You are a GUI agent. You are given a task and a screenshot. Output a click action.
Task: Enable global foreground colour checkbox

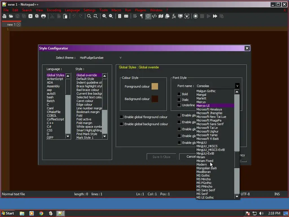(121, 117)
